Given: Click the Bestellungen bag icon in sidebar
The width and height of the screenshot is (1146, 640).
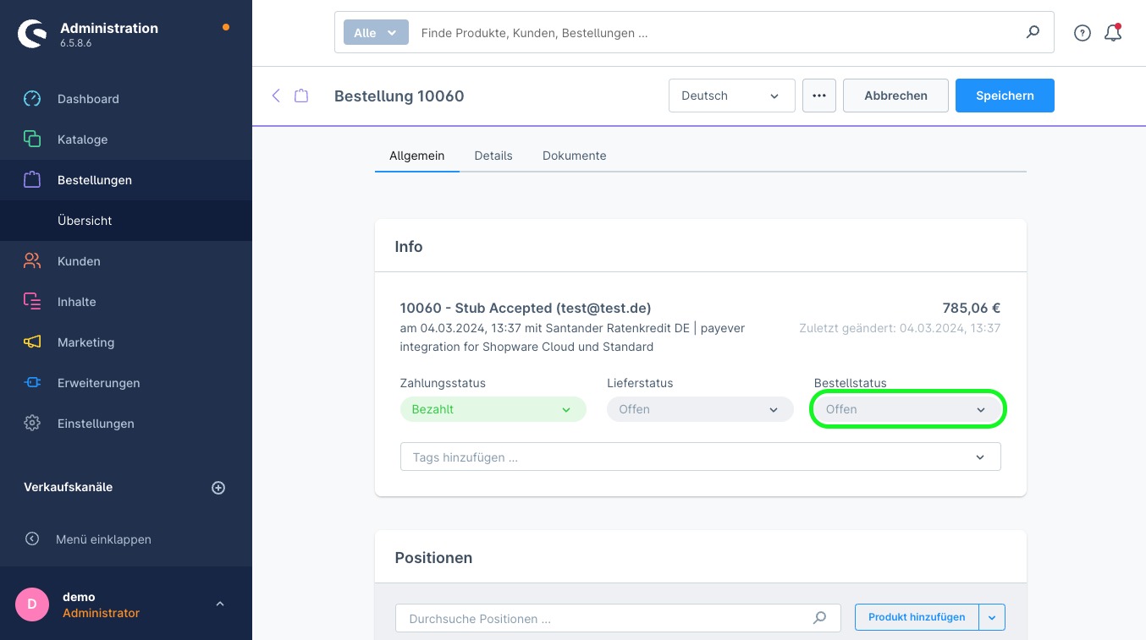Looking at the screenshot, I should pyautogui.click(x=32, y=180).
